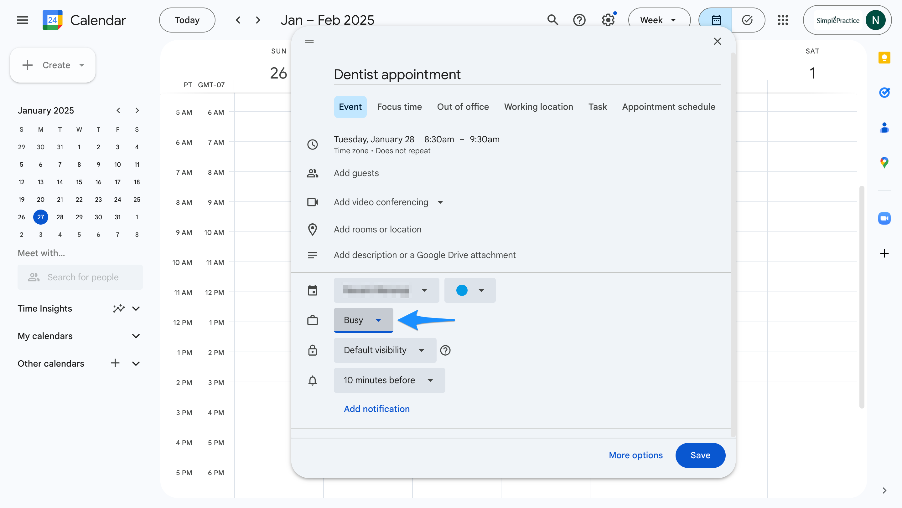Image resolution: width=902 pixels, height=508 pixels.
Task: Open Zoom add-on in side panel
Action: pos(884,219)
